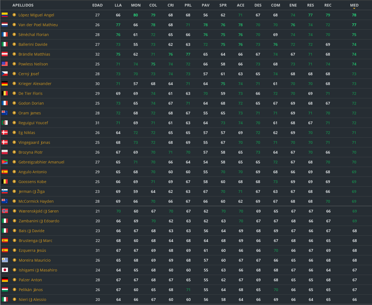Sort riders by MON column header

coord(136,5)
